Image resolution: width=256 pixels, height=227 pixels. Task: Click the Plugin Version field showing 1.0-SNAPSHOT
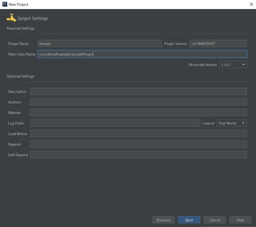tap(218, 43)
